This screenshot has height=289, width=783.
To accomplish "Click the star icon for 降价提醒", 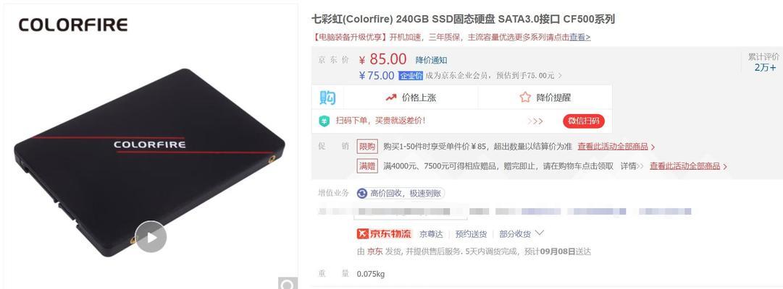I will pos(525,97).
